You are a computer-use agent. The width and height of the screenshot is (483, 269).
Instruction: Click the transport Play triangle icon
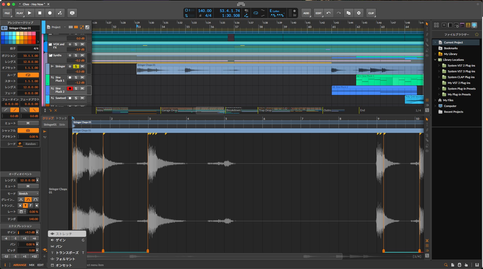click(30, 13)
